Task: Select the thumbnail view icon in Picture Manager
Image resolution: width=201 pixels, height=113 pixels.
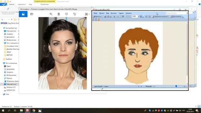Action: coord(93,19)
